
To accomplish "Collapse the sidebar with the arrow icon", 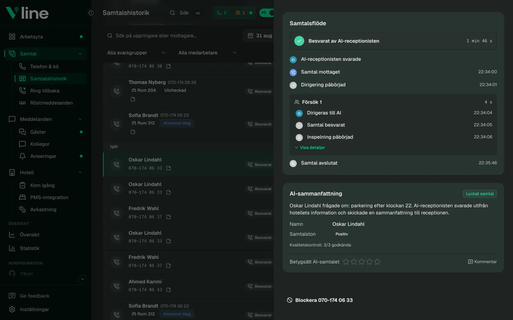I will (x=91, y=13).
